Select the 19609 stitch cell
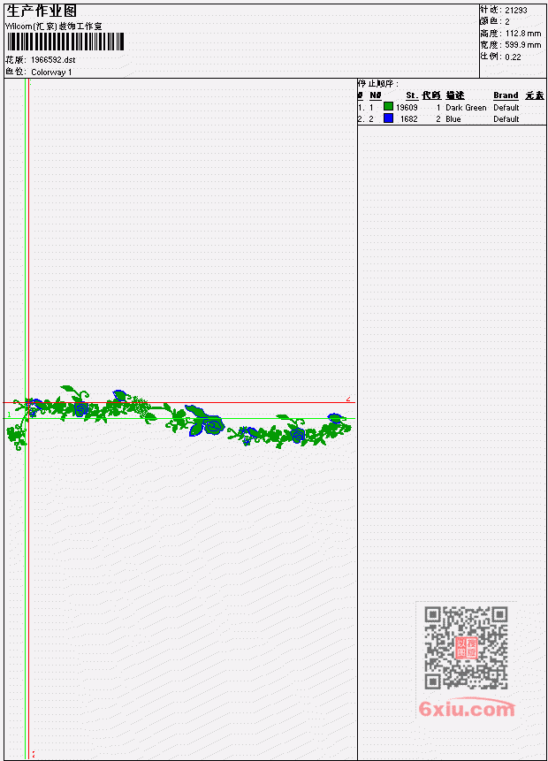 407,108
